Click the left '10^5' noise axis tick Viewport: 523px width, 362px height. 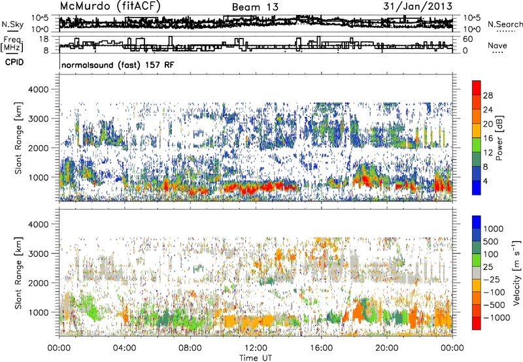click(40, 18)
